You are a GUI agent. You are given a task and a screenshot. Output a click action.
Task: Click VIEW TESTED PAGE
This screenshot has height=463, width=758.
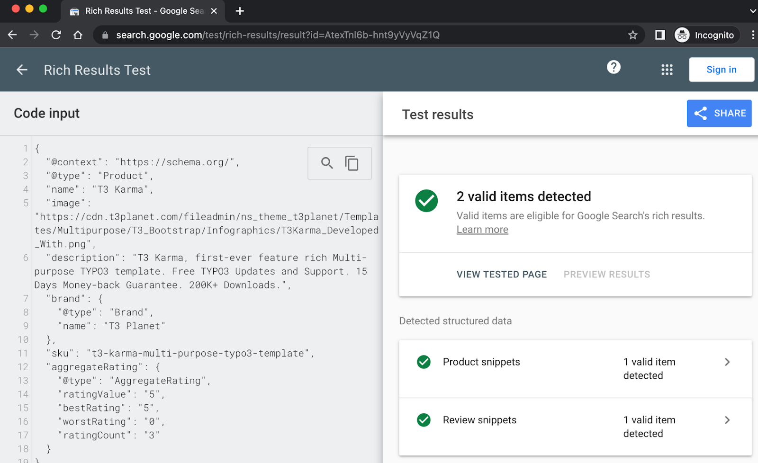[x=501, y=274]
